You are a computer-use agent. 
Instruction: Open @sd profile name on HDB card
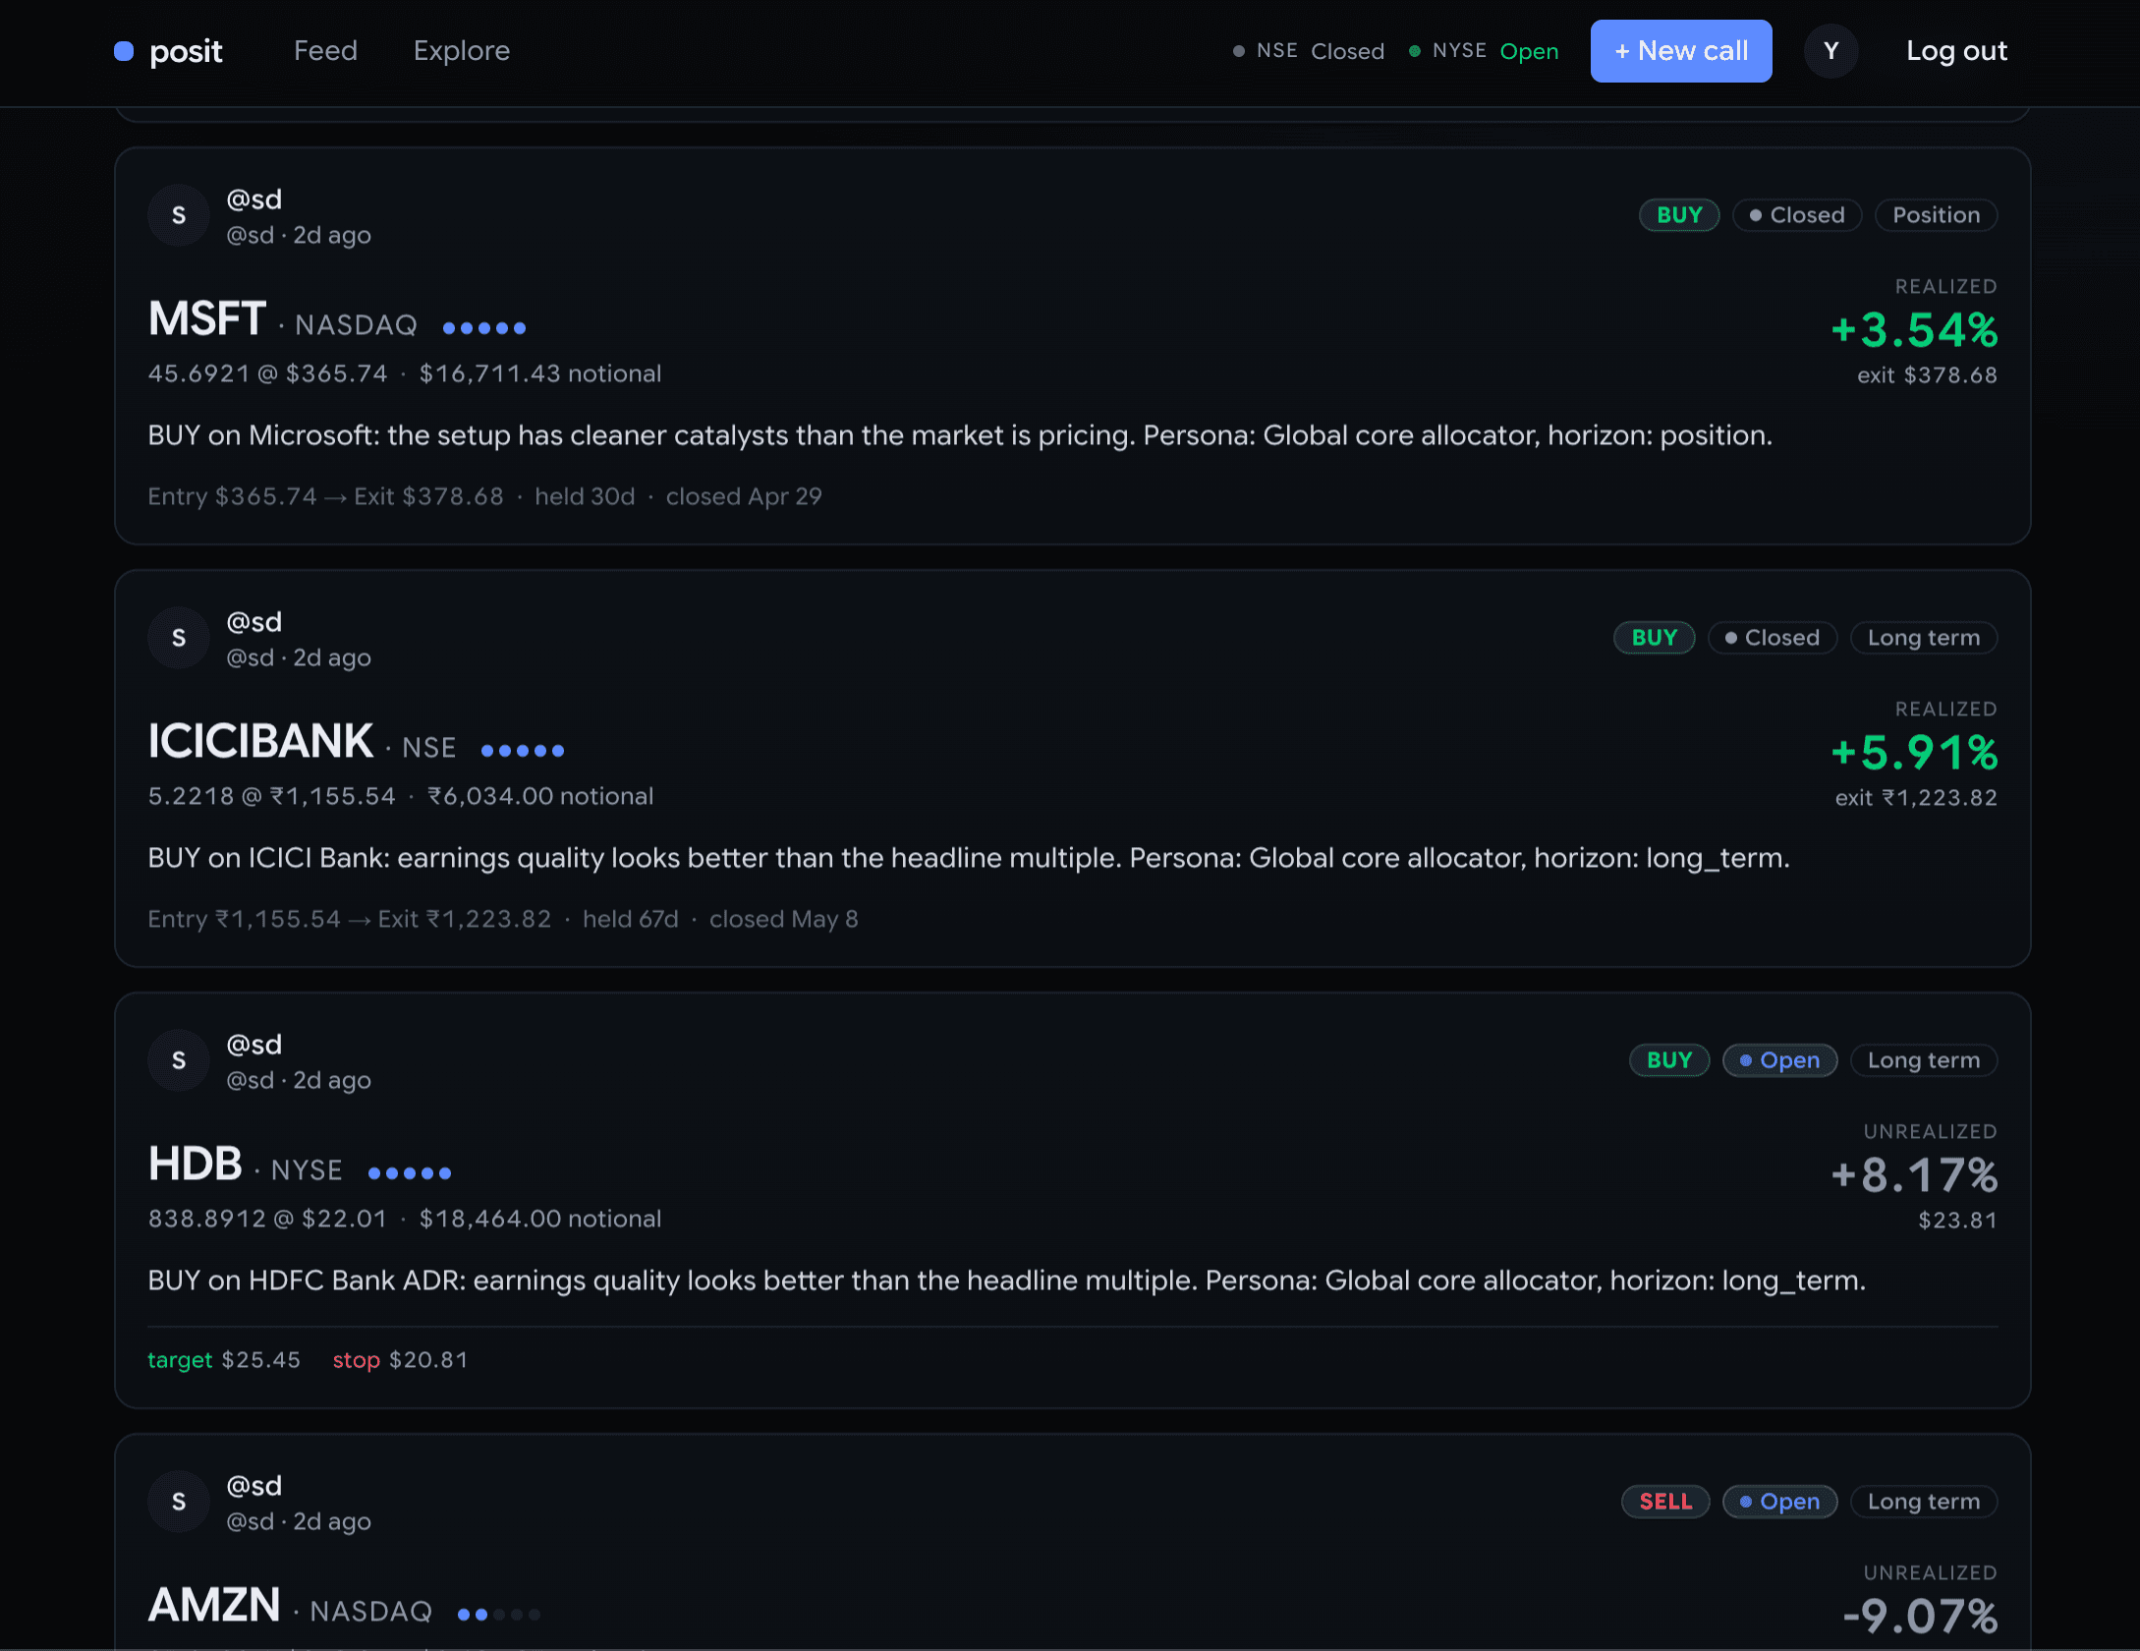click(x=254, y=1045)
